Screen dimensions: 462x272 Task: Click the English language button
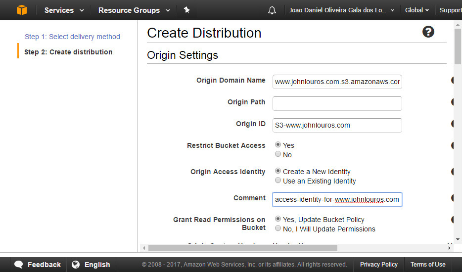tap(92, 265)
